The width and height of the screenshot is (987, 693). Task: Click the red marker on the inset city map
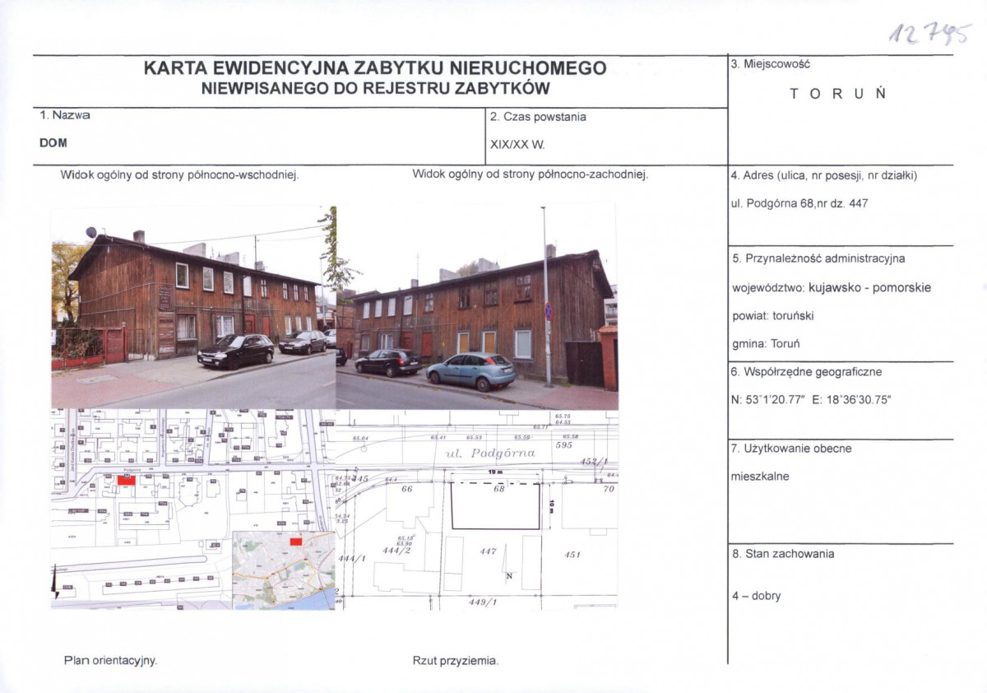click(296, 542)
